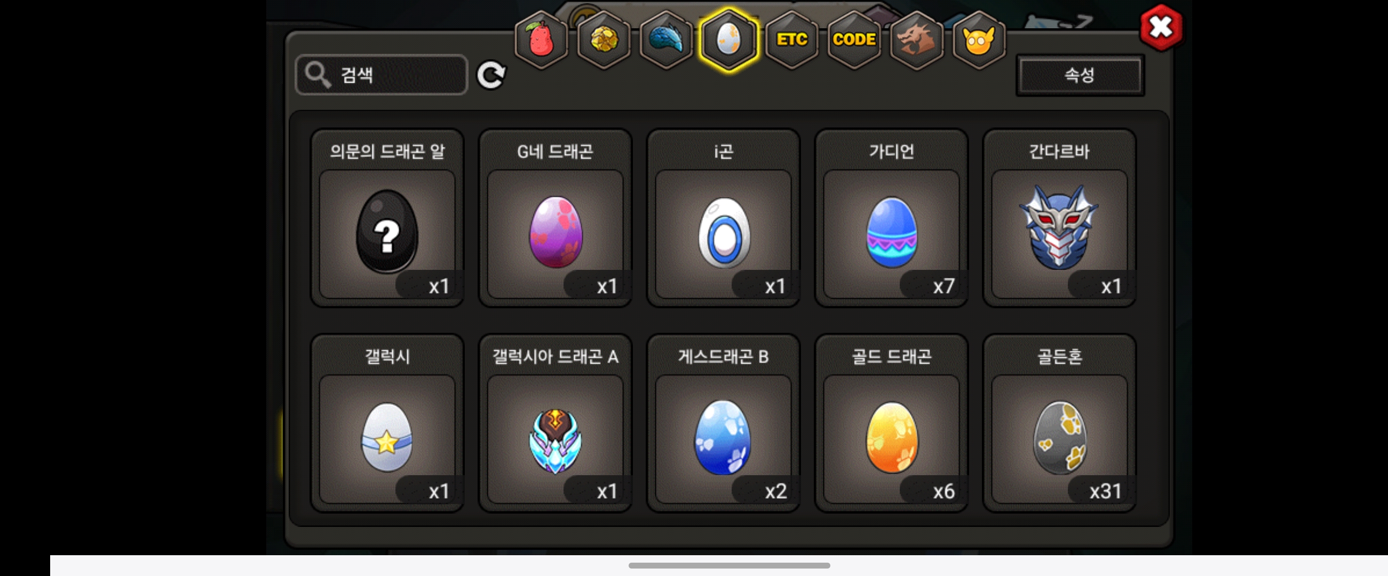Click the refresh arrow beside the search box
Image resolution: width=1388 pixels, height=576 pixels.
click(491, 75)
